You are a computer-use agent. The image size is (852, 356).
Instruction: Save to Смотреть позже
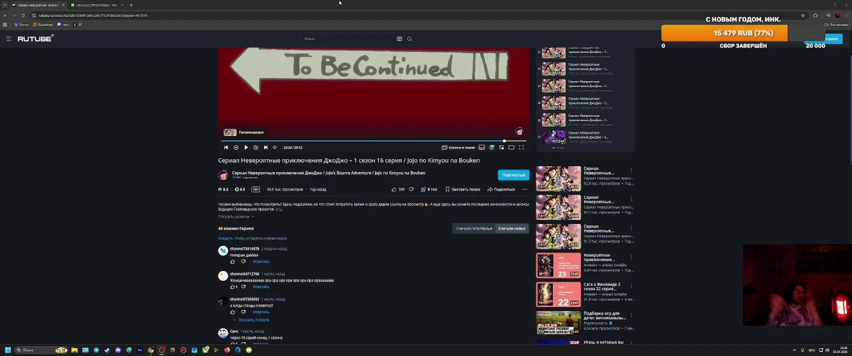click(x=463, y=189)
